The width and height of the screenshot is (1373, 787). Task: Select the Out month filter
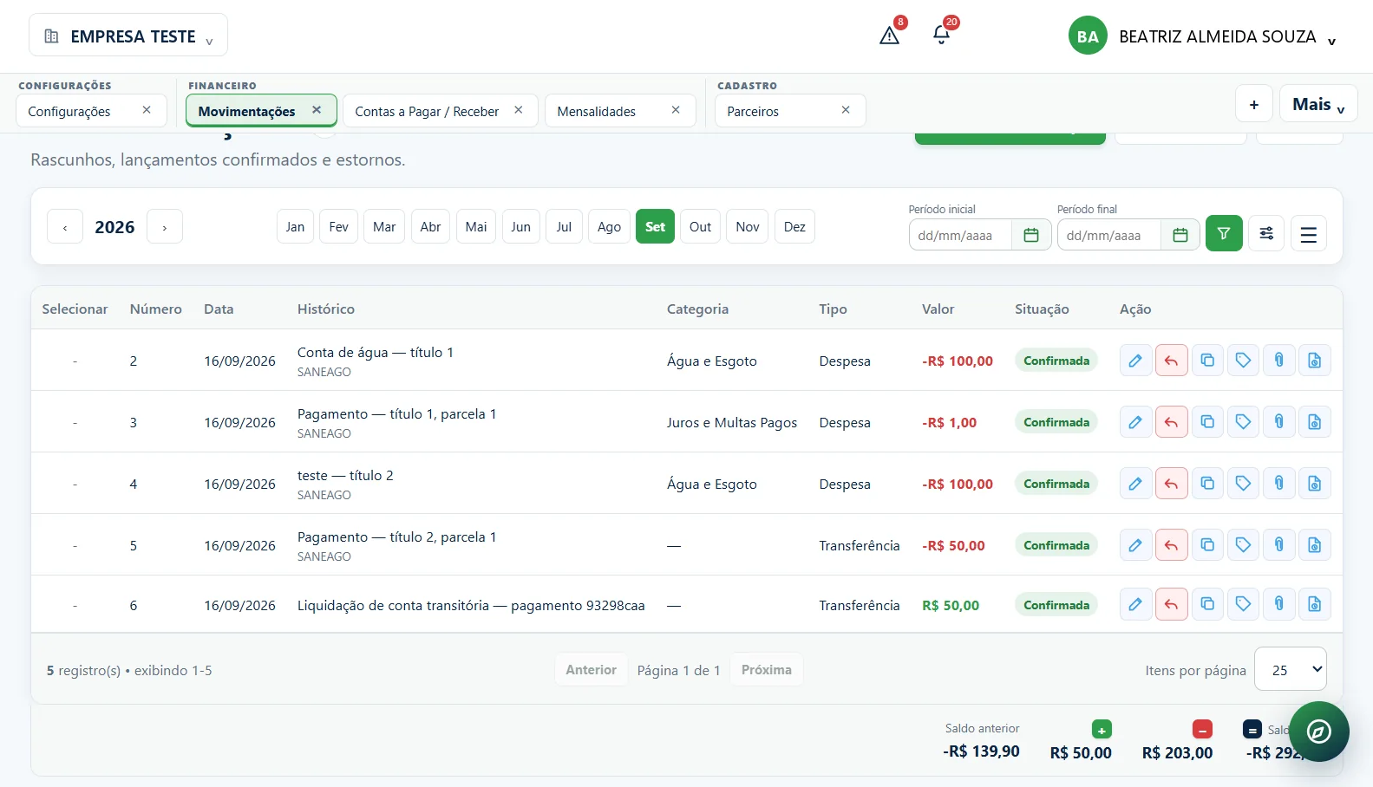700,227
